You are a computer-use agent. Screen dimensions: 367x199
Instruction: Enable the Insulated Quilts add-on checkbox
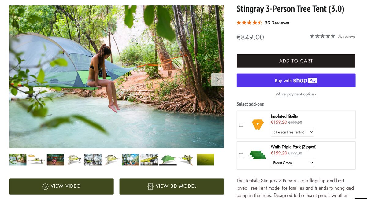click(x=241, y=124)
